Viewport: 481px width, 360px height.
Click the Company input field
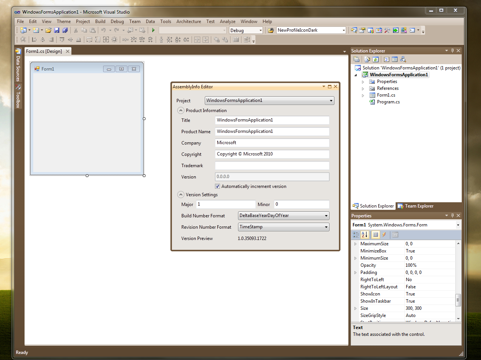click(272, 143)
